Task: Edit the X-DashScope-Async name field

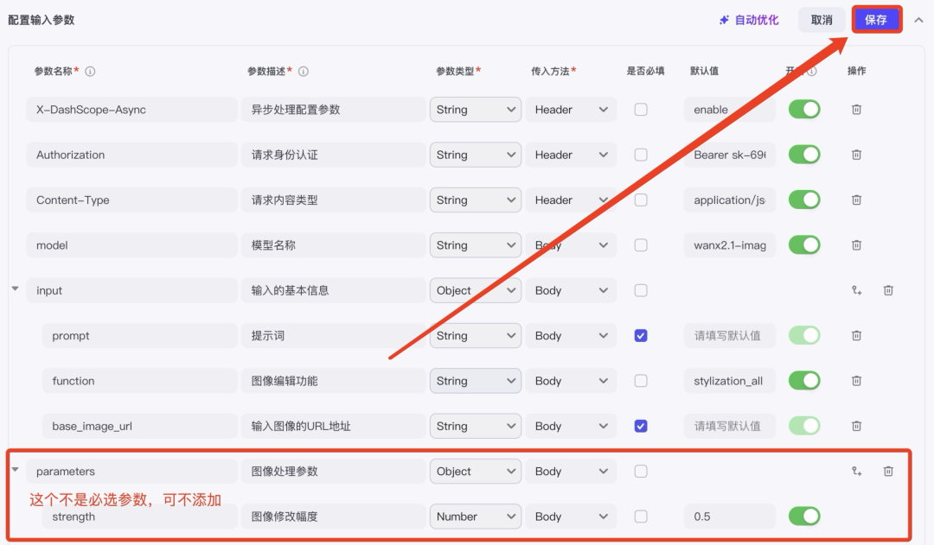Action: (x=131, y=110)
